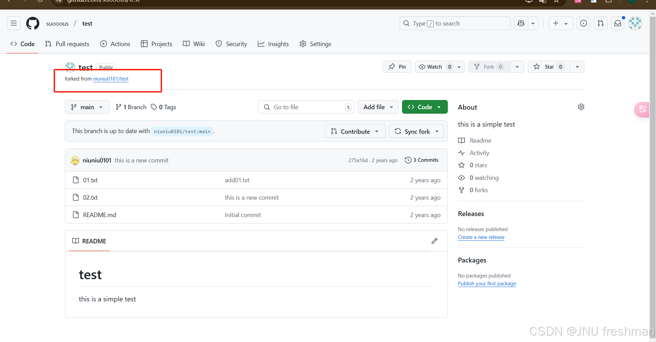Open the Sync fork dropdown

[x=416, y=131]
